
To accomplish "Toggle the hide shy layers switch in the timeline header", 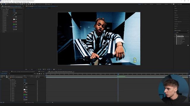I will click(x=37, y=74).
